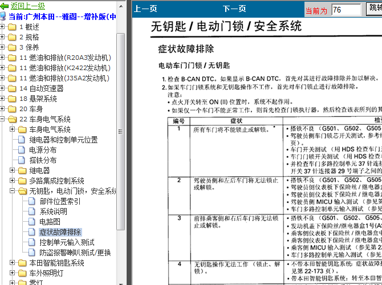382x285 pixels.
Task: Click page icon for 电路图
Action: (x=32, y=222)
